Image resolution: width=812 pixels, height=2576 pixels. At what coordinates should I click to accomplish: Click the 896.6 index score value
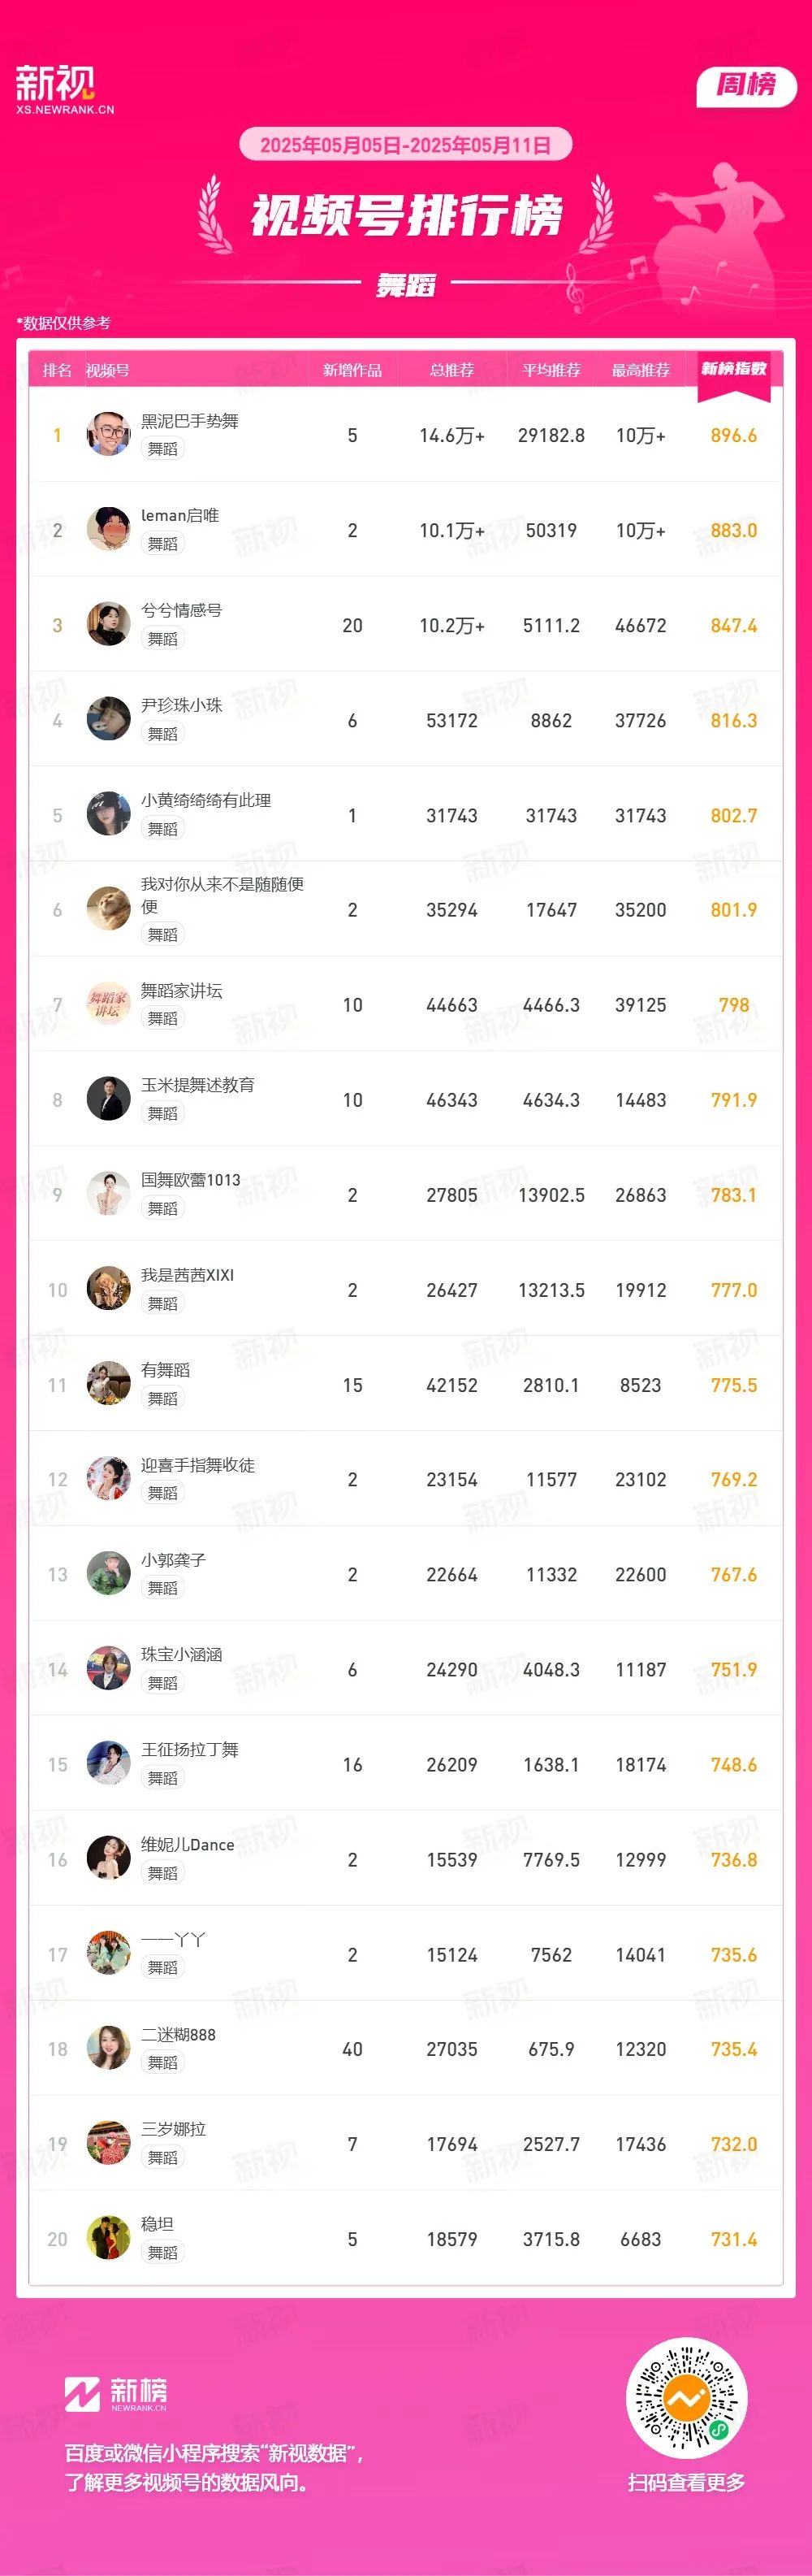[x=733, y=435]
